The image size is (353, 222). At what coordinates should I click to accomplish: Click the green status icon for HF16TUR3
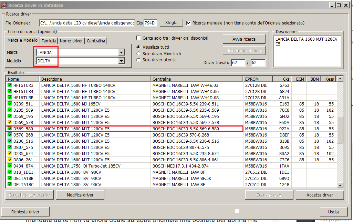click(x=9, y=85)
